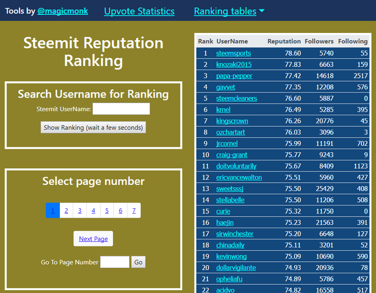Open acidyo user profile

(x=226, y=290)
